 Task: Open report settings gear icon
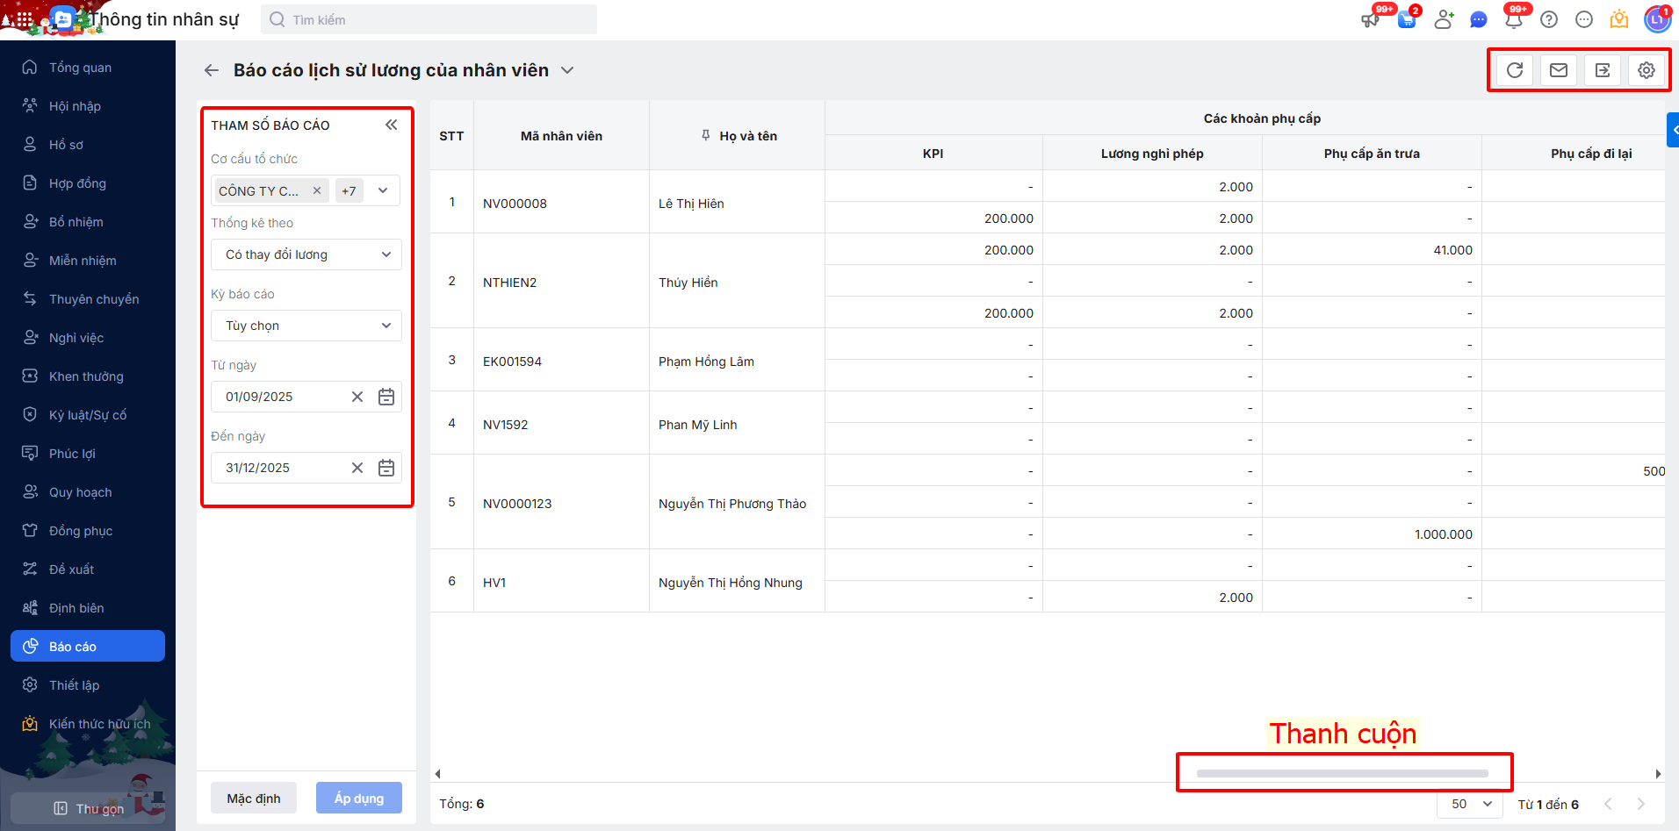1647,70
